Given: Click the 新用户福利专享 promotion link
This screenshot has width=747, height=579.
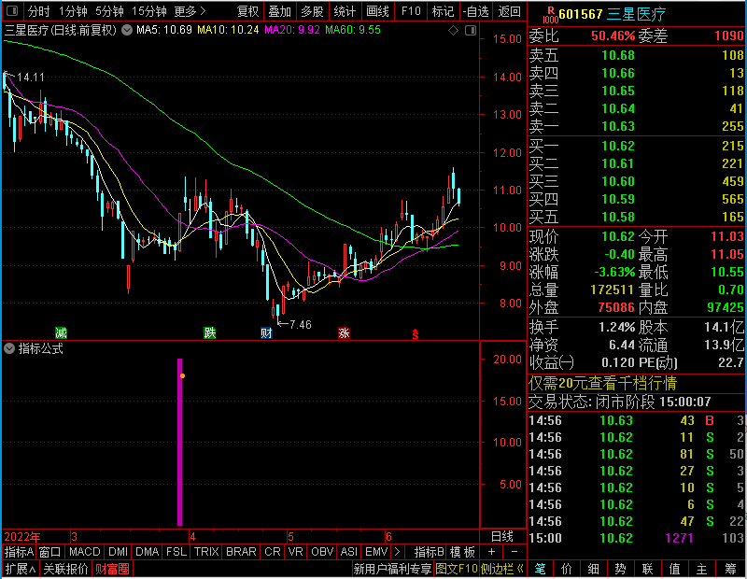Looking at the screenshot, I should coord(392,569).
